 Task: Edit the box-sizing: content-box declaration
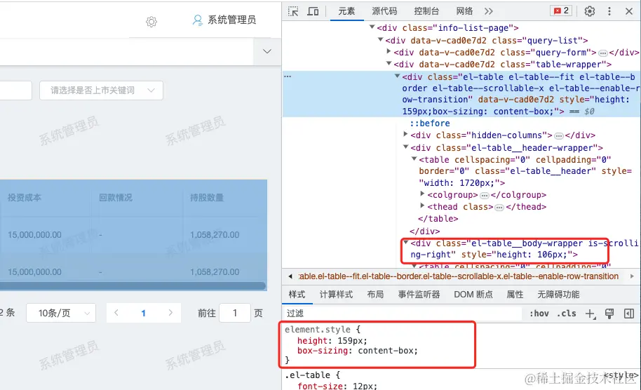coord(358,351)
